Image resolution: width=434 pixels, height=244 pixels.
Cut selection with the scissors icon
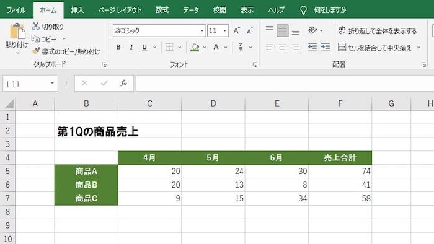[36, 26]
